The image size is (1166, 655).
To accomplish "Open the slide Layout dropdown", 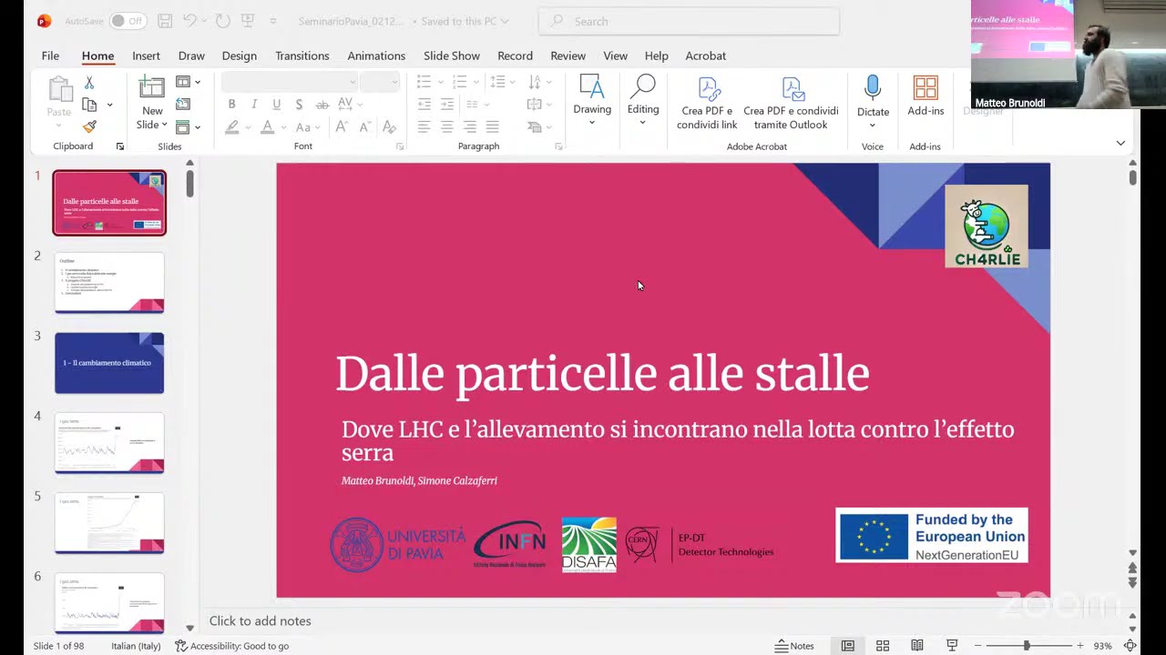I will point(188,83).
